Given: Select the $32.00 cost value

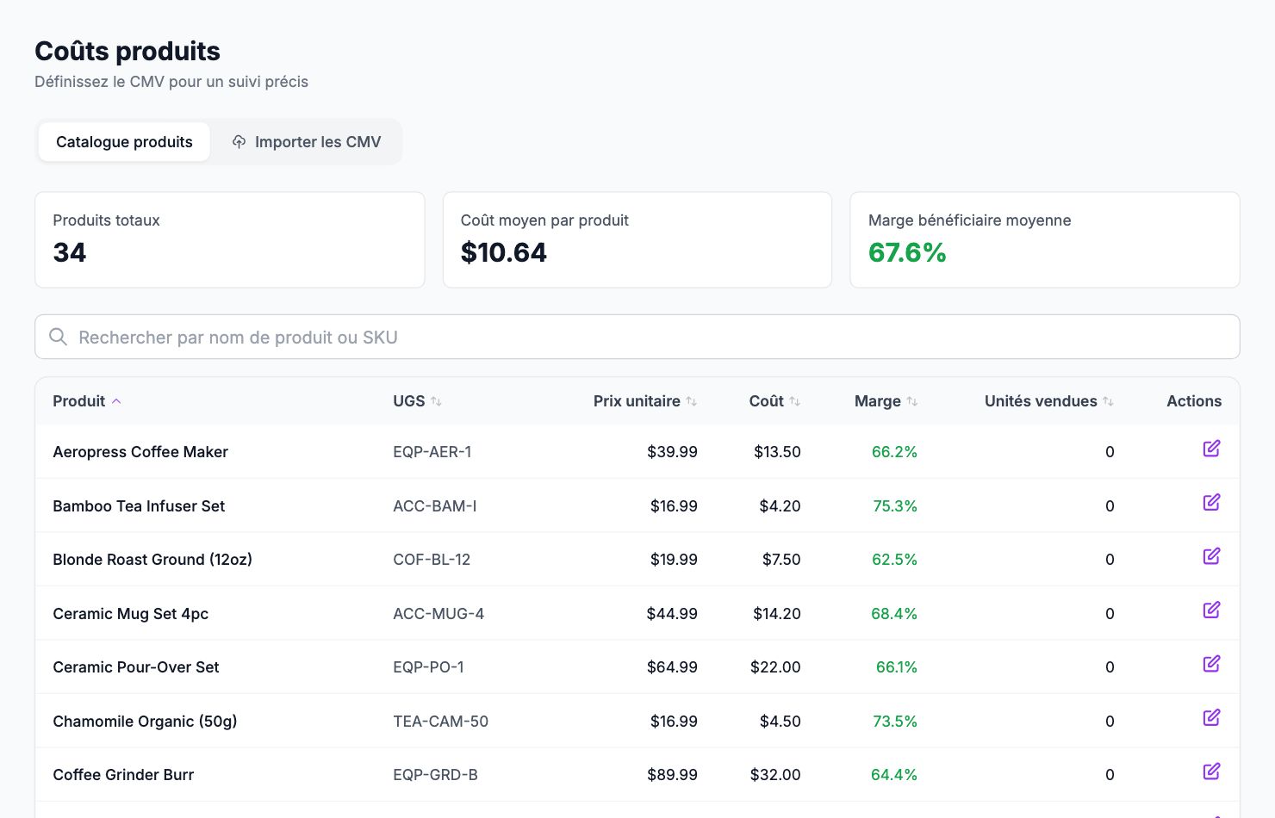Looking at the screenshot, I should click(775, 775).
